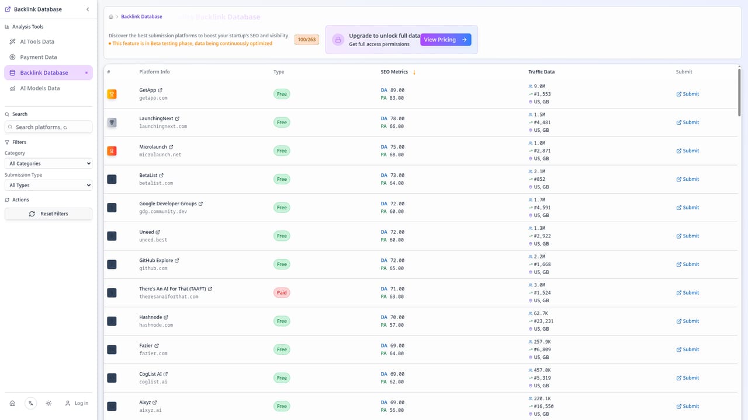Click the breadcrumb home icon
Image resolution: width=748 pixels, height=420 pixels.
[x=111, y=17]
